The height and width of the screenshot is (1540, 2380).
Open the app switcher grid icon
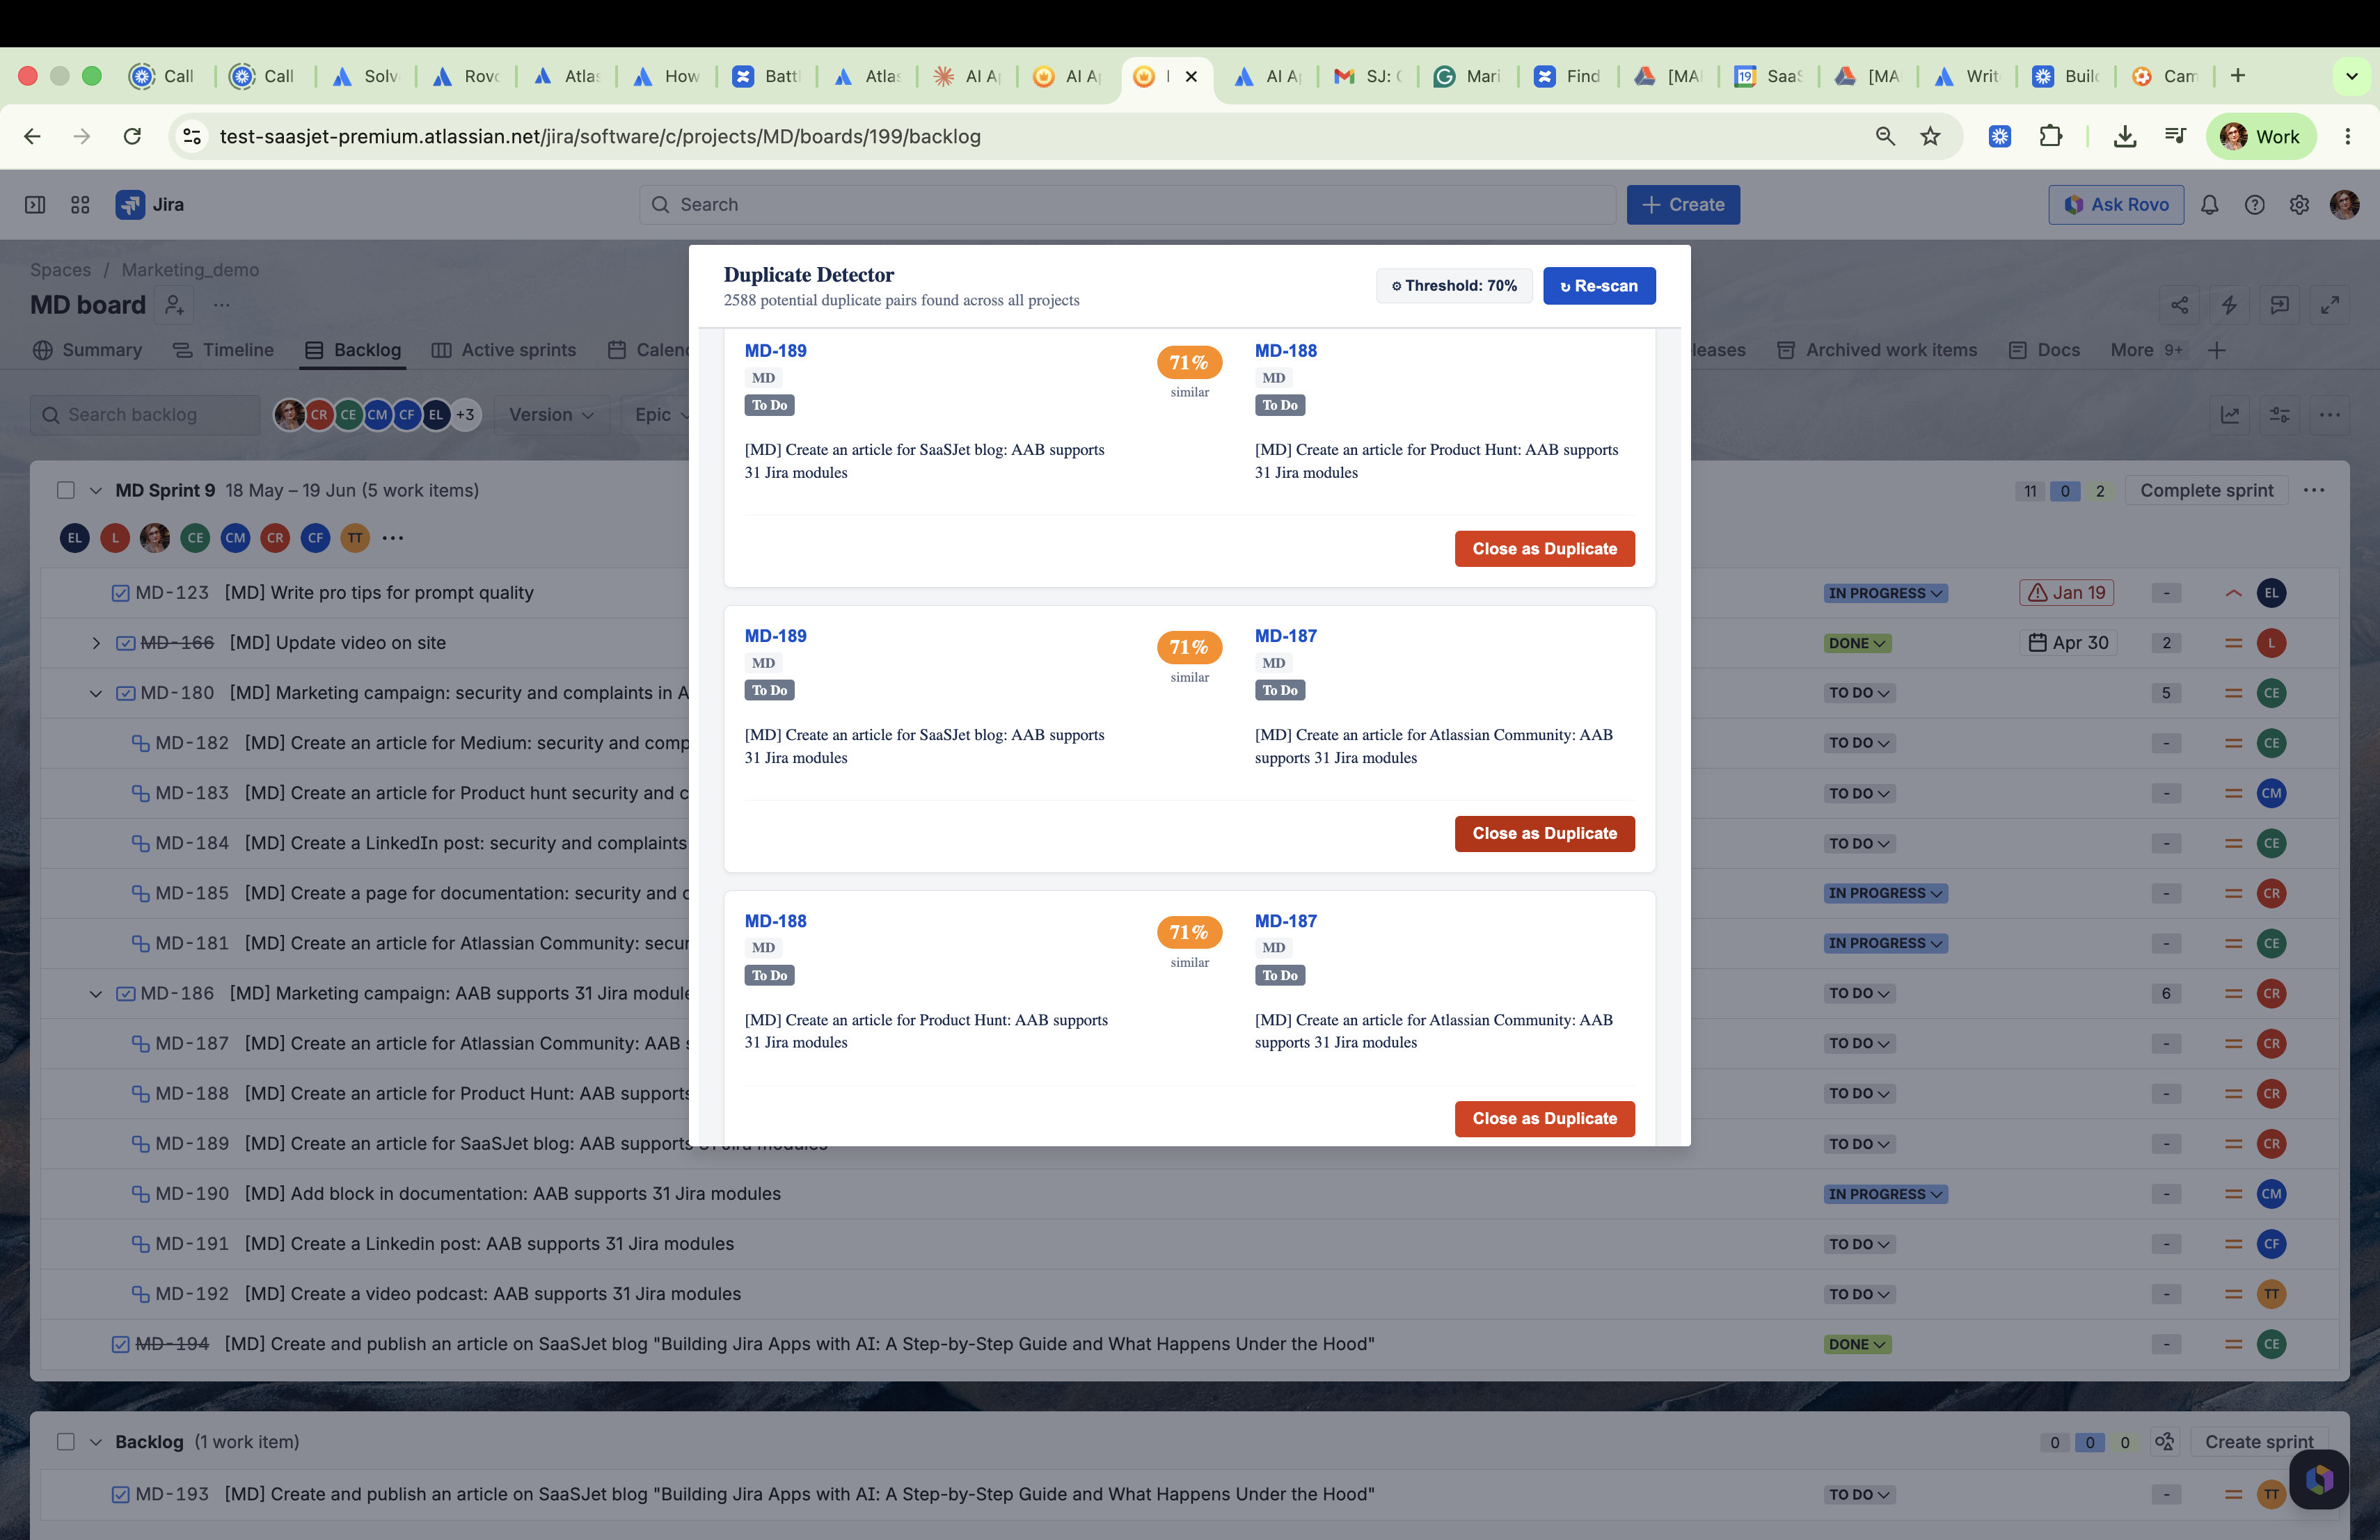(80, 205)
